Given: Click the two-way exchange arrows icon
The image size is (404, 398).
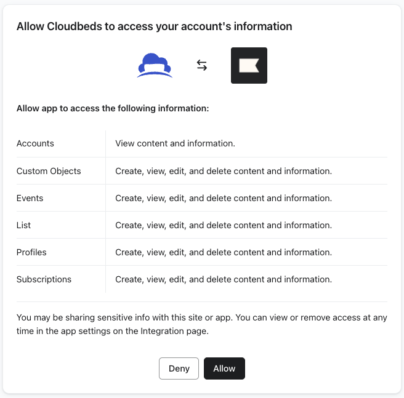Looking at the screenshot, I should pyautogui.click(x=201, y=65).
